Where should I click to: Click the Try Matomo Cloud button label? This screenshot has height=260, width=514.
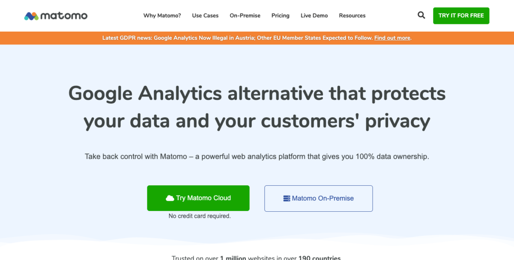point(203,198)
